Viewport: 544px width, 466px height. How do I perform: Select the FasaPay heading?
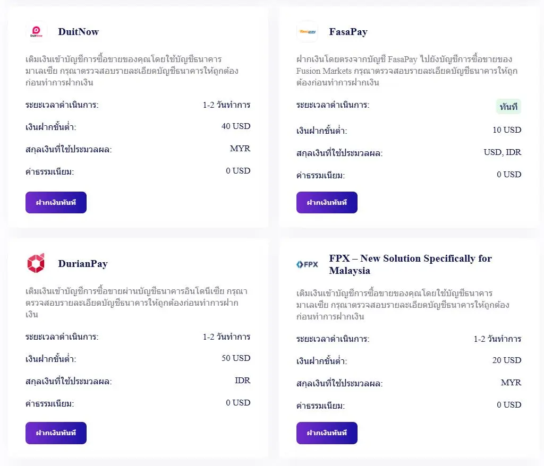(x=348, y=32)
